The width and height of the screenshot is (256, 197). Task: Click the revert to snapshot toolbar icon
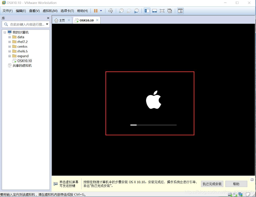coord(129,11)
